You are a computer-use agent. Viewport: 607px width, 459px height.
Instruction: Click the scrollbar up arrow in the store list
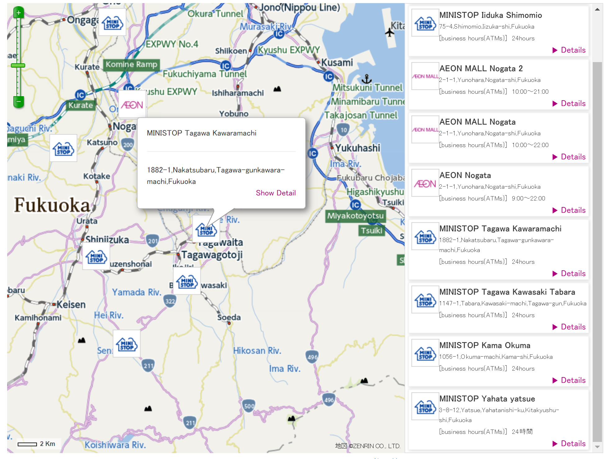click(597, 9)
